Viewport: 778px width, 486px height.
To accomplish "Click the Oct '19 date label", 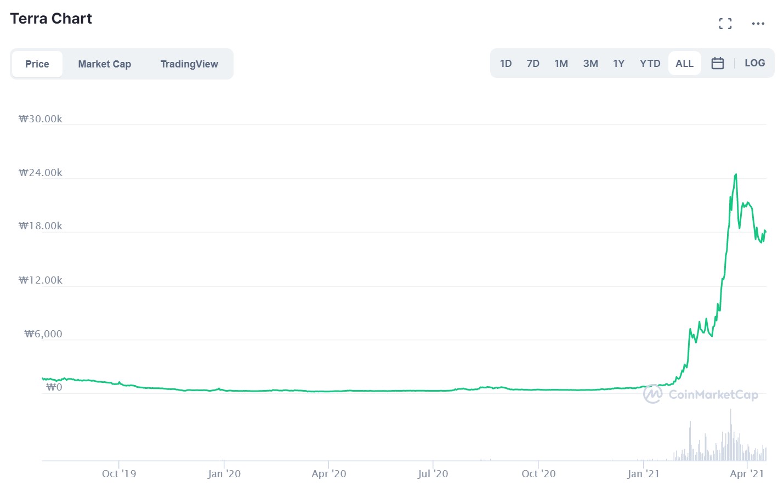I will (119, 473).
